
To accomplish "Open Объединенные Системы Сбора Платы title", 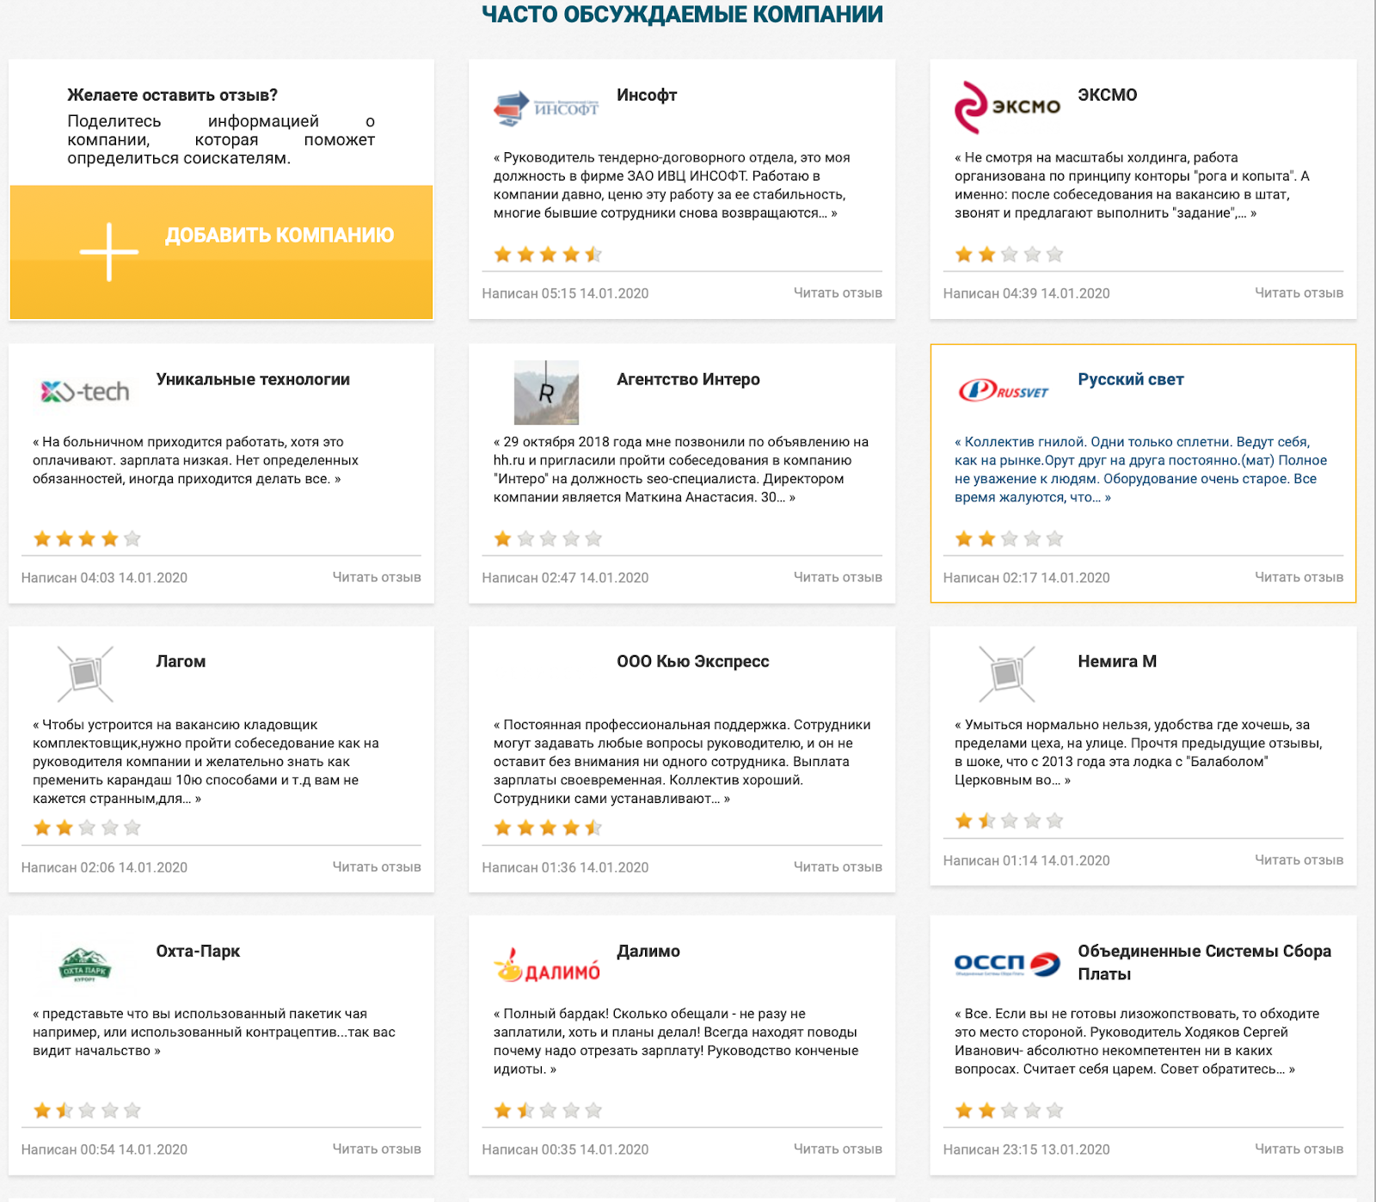I will click(1203, 962).
